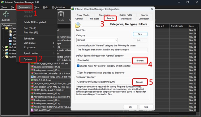Switch to the Connection tab
This screenshot has height=117, width=201.
pyautogui.click(x=144, y=19)
